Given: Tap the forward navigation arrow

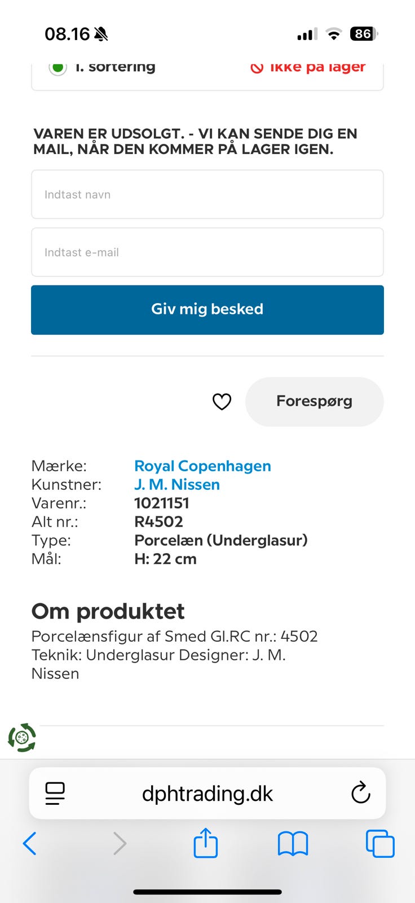Looking at the screenshot, I should pos(120,844).
